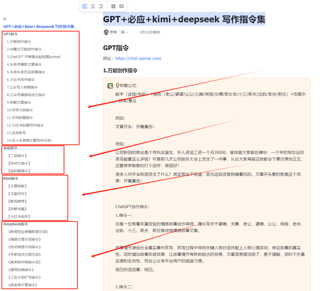The image size is (335, 291).
Task: Click author avatar next to 野草
Action: pyautogui.click(x=106, y=32)
